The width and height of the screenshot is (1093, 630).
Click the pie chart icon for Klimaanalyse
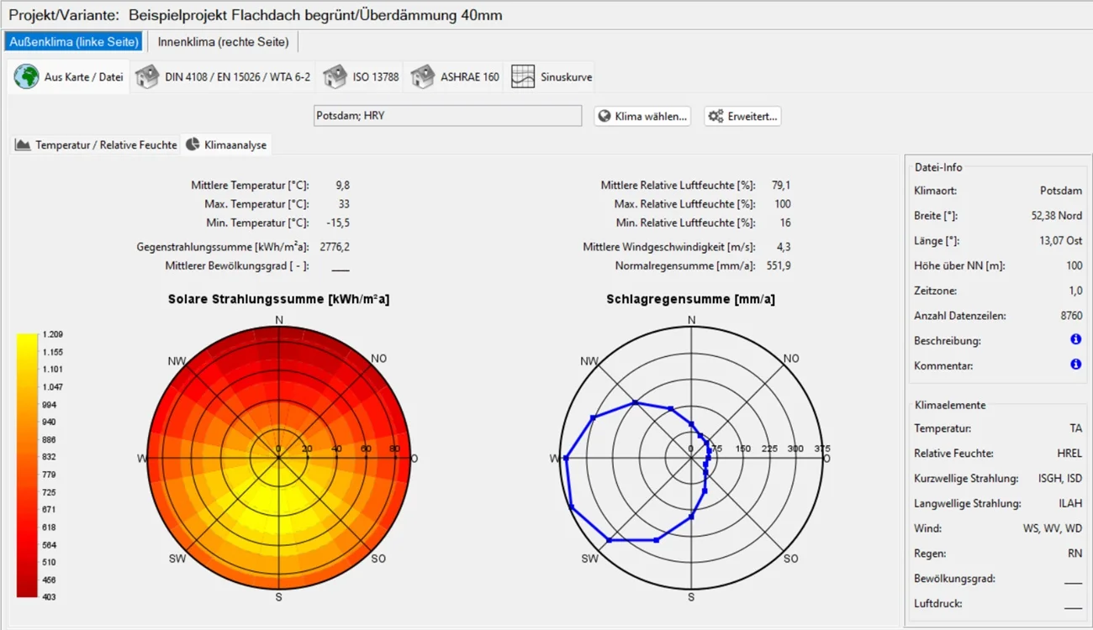coord(193,144)
